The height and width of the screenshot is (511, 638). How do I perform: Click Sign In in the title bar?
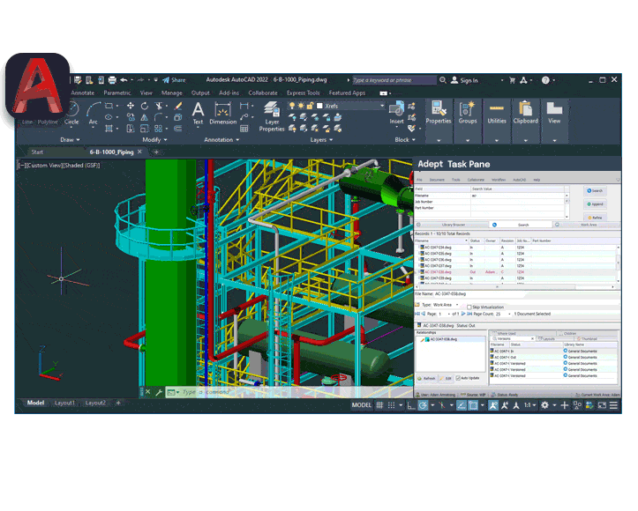click(464, 80)
